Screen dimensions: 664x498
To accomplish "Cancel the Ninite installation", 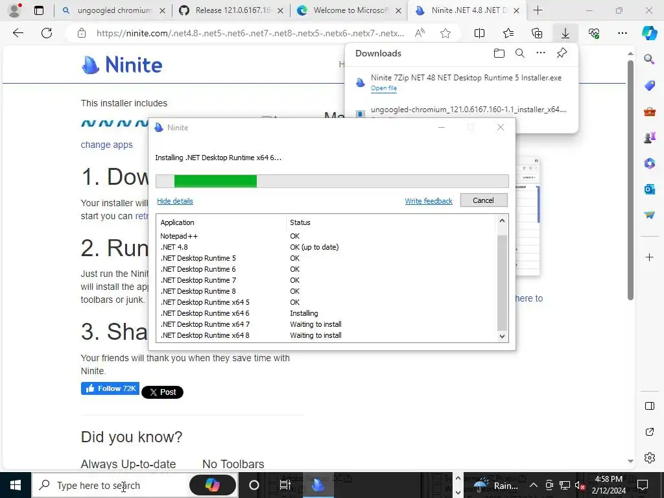I will [x=484, y=200].
